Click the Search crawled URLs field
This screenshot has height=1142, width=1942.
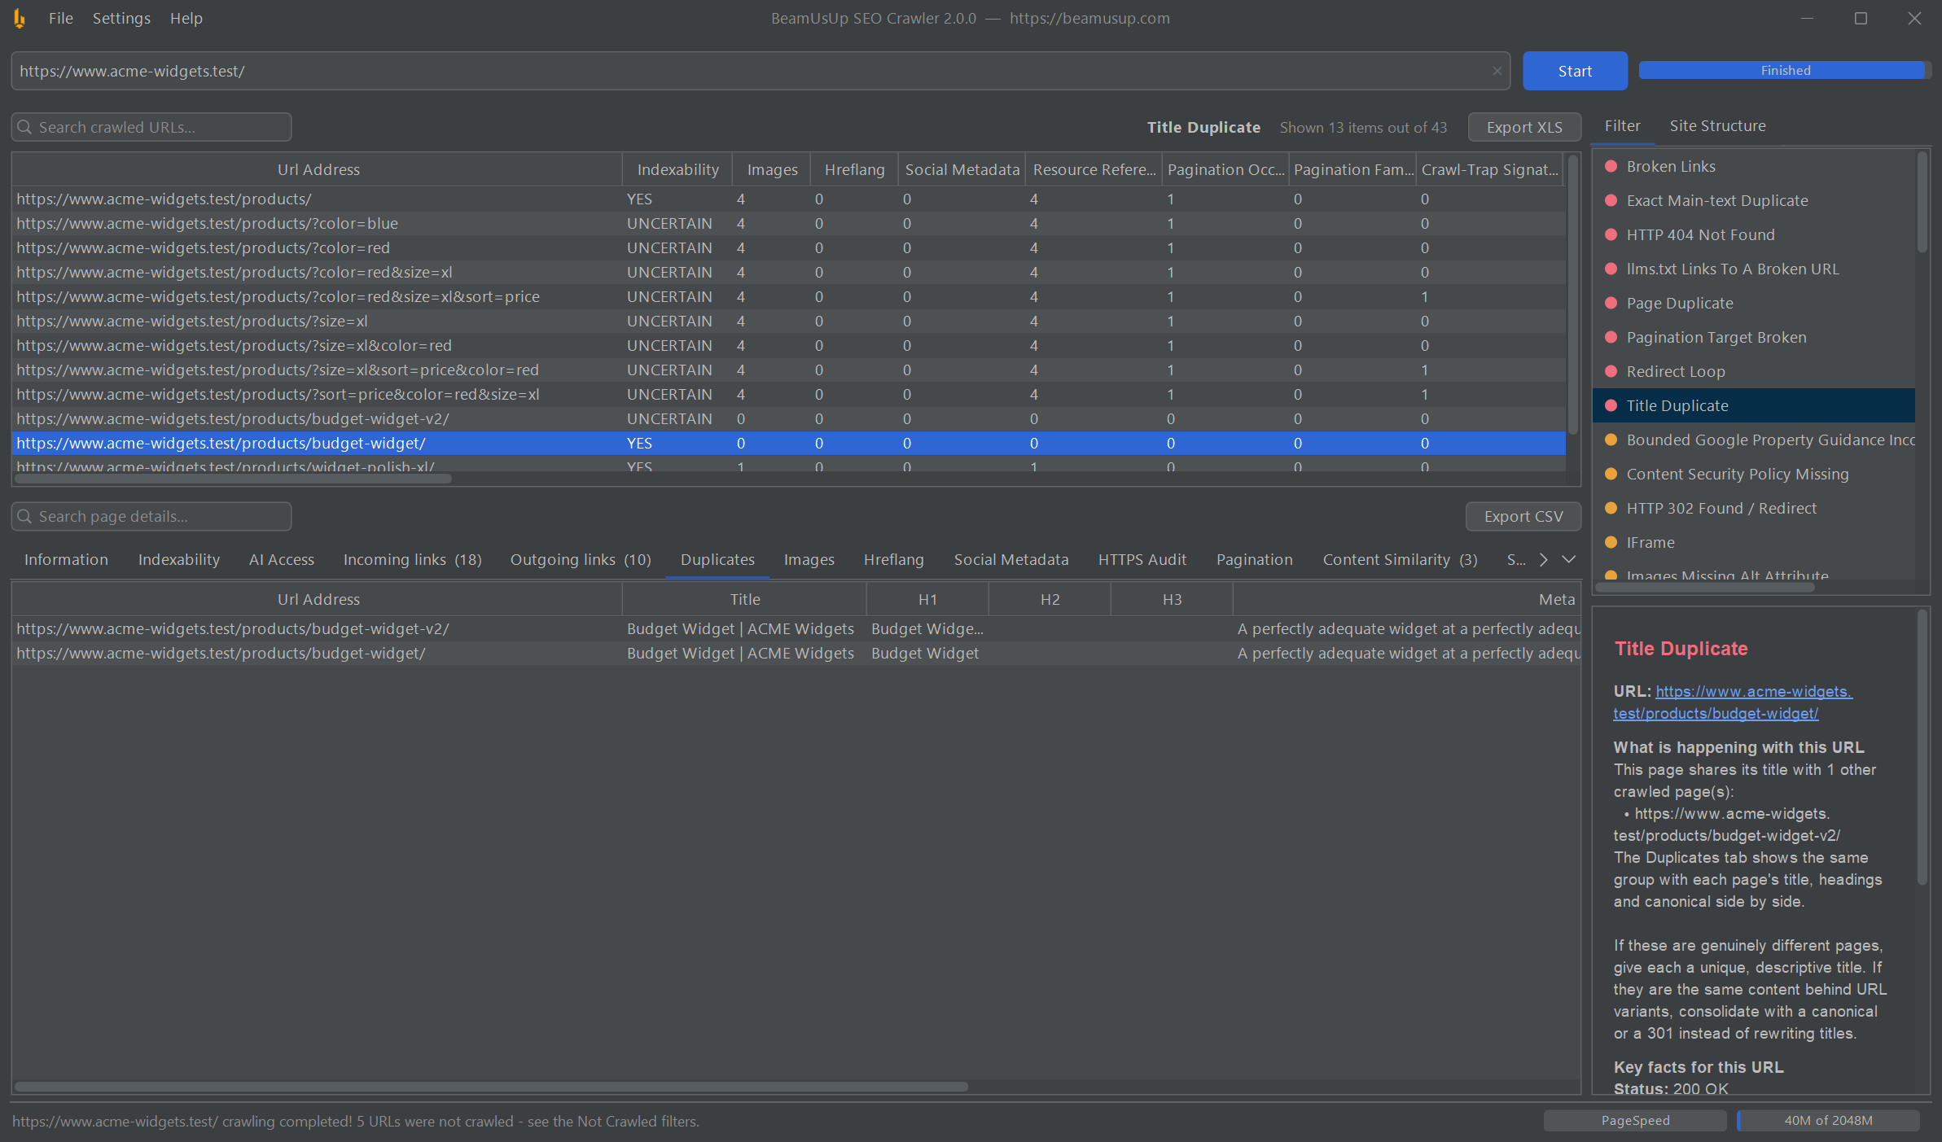[151, 127]
